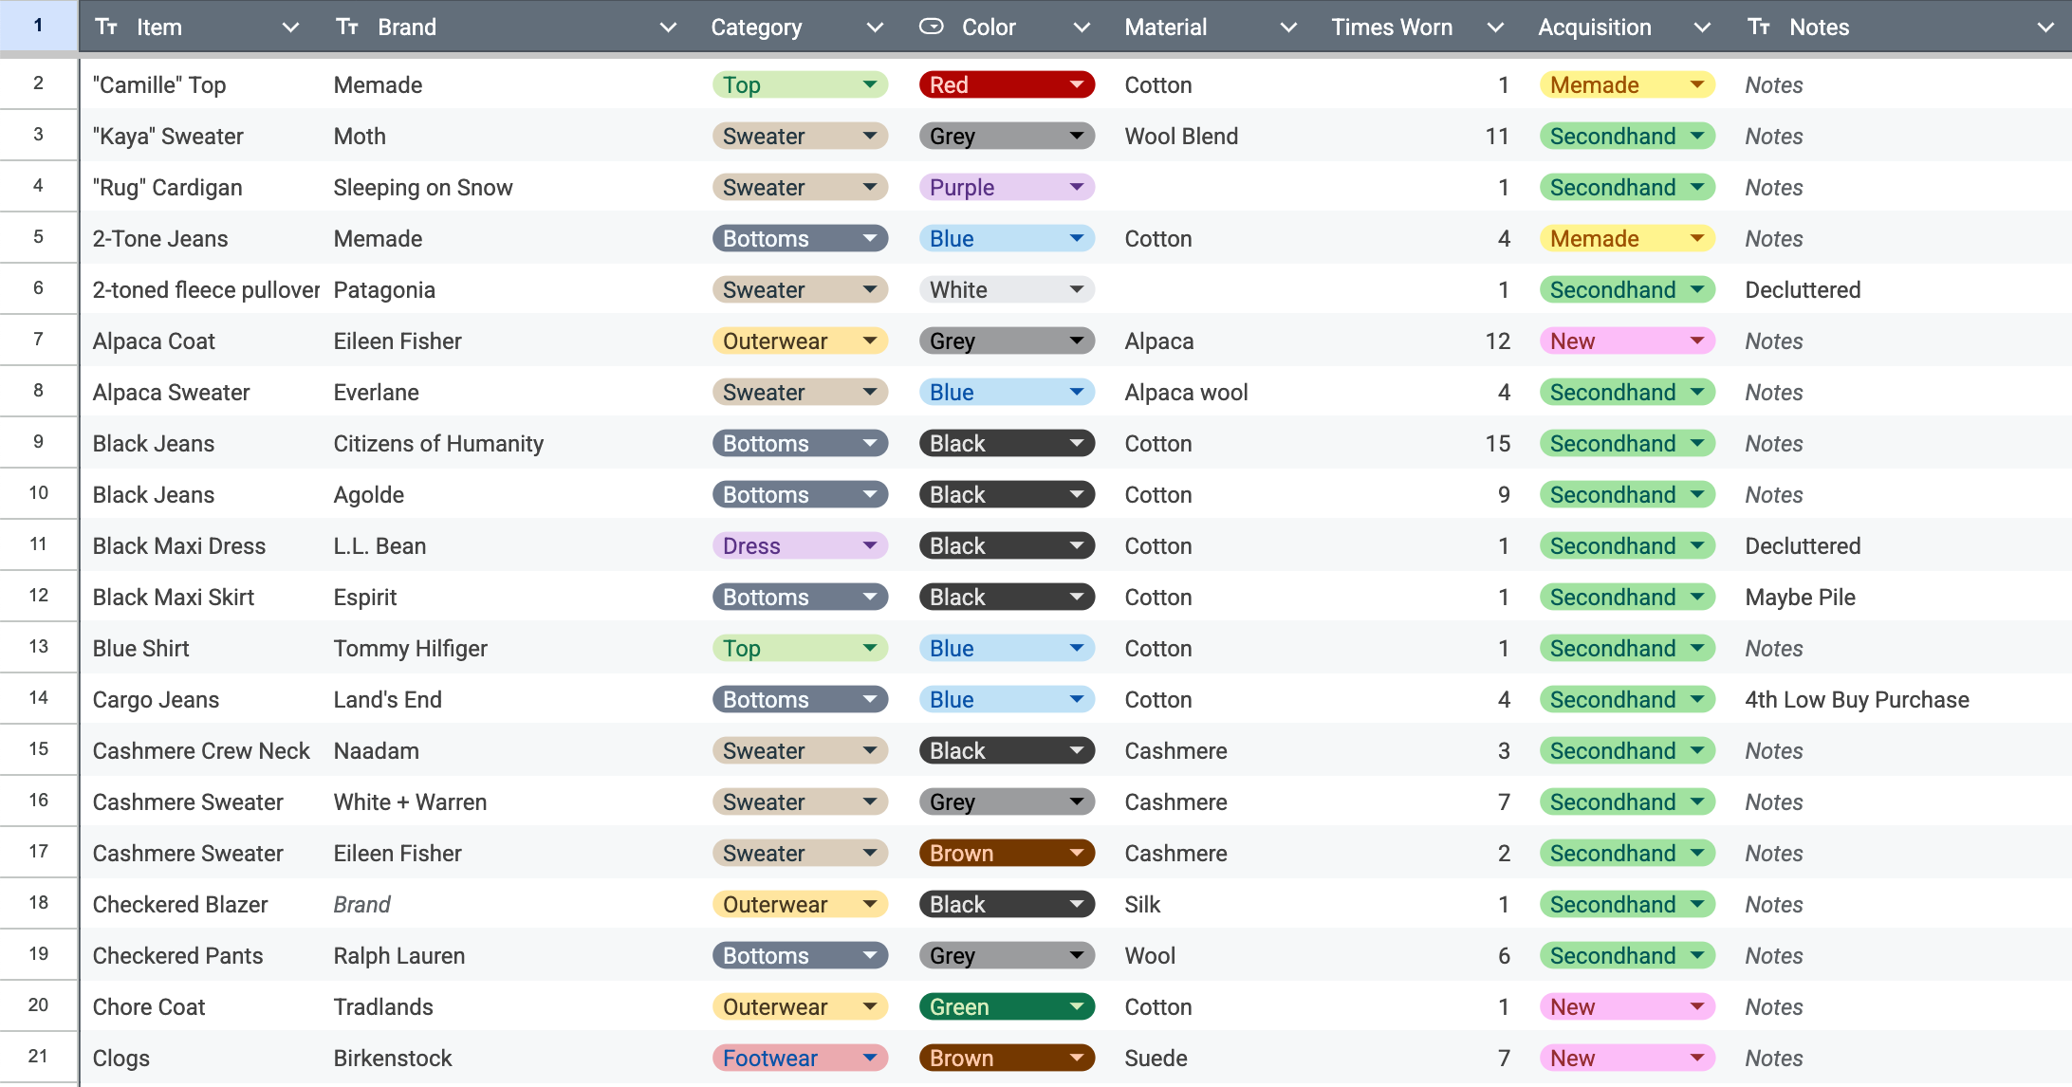The width and height of the screenshot is (2072, 1087).
Task: Open the White color dropdown for fleece pullover
Action: click(1007, 289)
